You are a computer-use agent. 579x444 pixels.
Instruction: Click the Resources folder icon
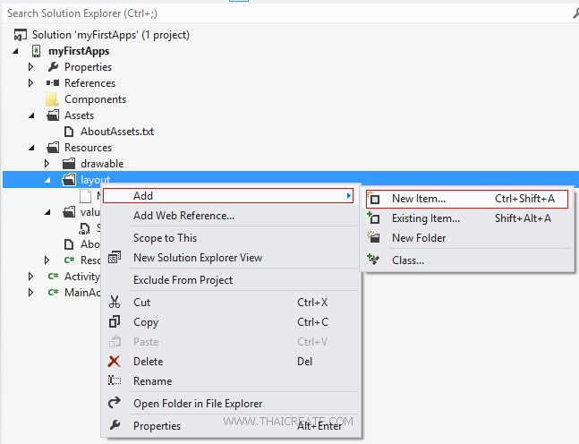click(x=53, y=148)
